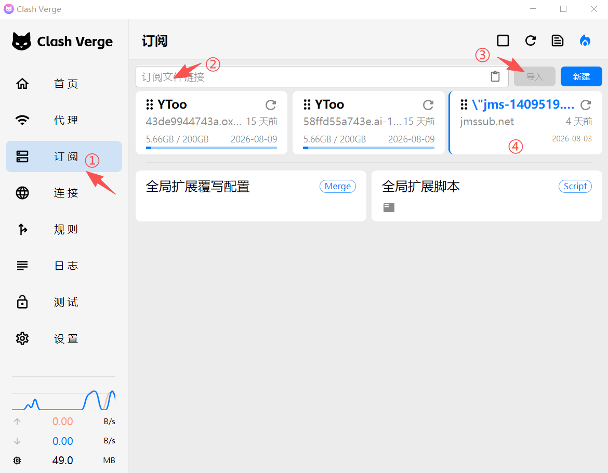
Task: Click the 导入 import button
Action: click(535, 77)
